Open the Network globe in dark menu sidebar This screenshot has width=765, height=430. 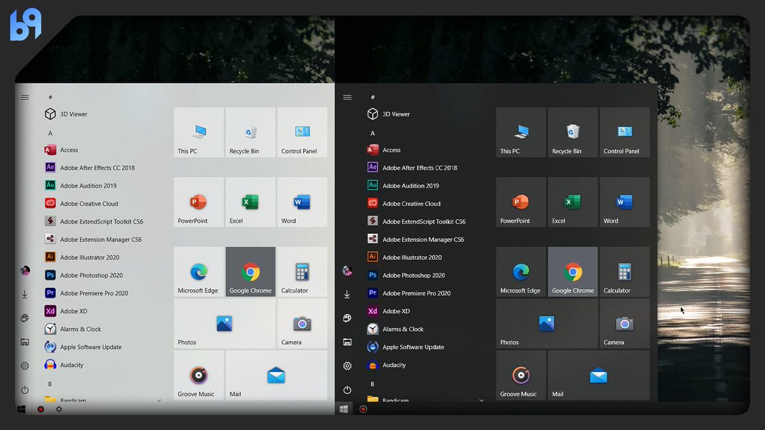pos(347,318)
